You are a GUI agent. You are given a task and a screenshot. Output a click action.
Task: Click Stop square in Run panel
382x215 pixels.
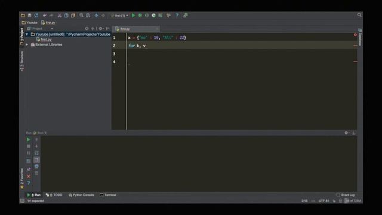28,146
